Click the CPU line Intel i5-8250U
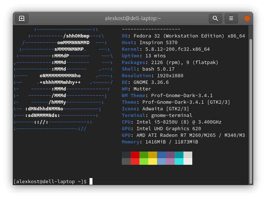266x199 pixels. pos(171,122)
